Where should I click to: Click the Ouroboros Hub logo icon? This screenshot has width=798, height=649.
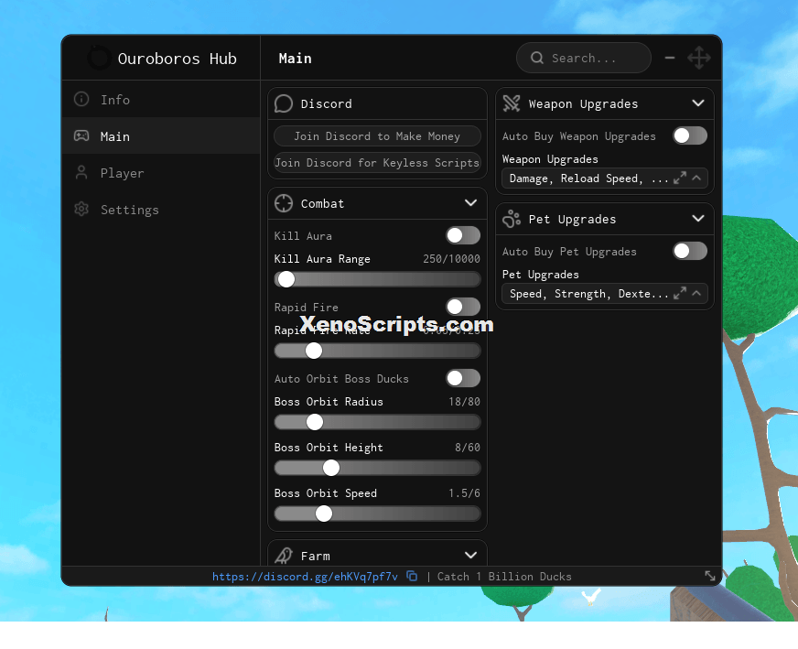(x=99, y=58)
